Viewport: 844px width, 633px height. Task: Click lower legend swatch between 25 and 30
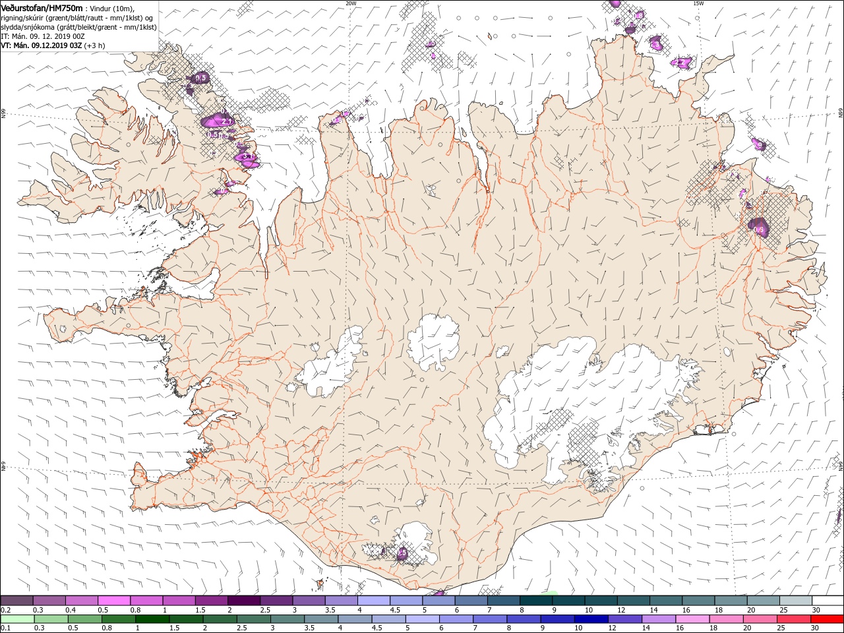793,620
